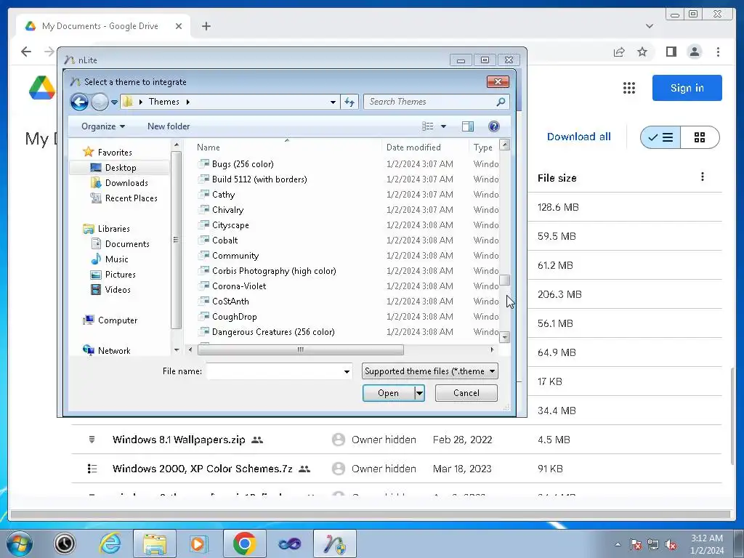Viewport: 744px width, 558px height.
Task: Open the Videos library
Action: (117, 289)
